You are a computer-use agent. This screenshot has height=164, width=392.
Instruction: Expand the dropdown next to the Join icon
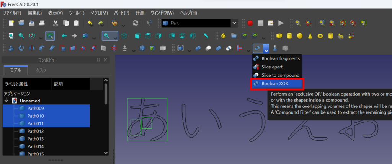click(248, 50)
